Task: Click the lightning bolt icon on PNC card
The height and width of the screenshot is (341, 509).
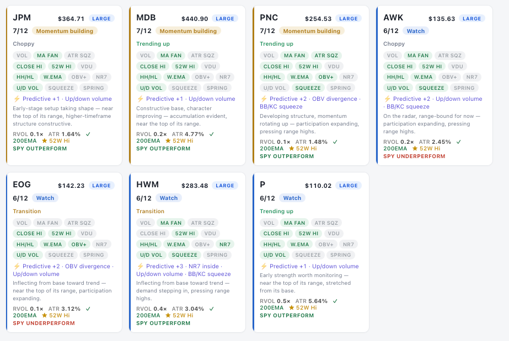Action: coord(264,99)
